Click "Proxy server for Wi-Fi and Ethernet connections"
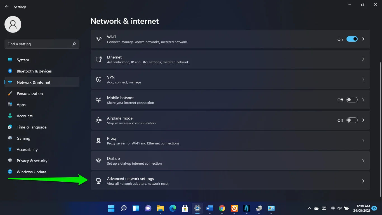This screenshot has width=382, height=215. [143, 143]
